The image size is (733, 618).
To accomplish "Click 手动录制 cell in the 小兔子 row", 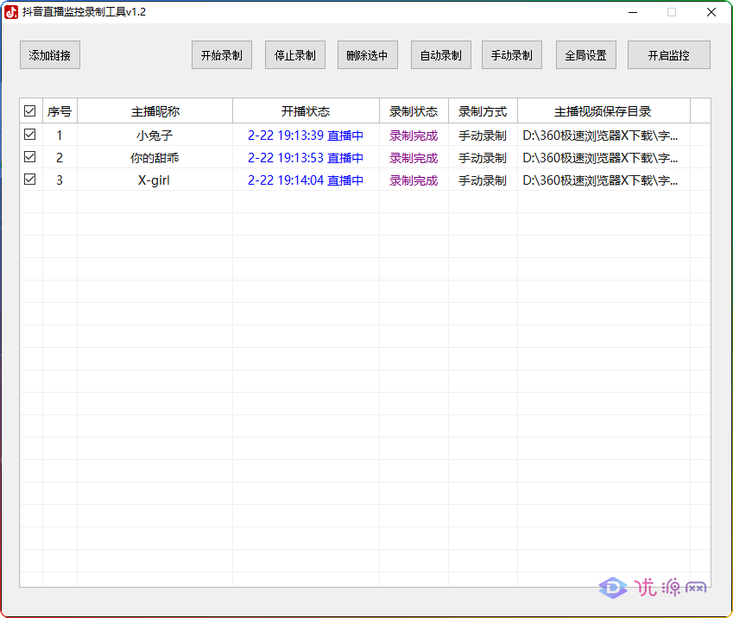I will [x=483, y=136].
